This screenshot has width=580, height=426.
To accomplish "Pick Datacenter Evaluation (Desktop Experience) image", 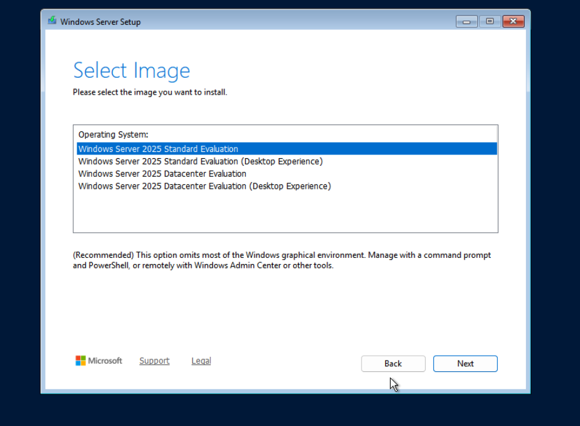I will click(x=287, y=186).
